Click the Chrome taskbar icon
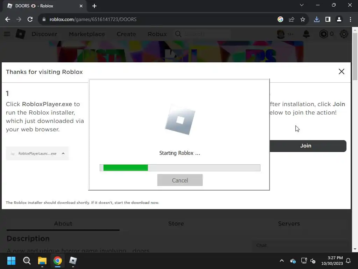 58,261
